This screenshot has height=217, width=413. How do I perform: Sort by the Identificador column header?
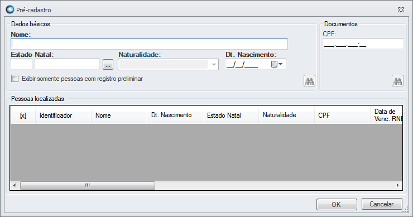pyautogui.click(x=63, y=115)
